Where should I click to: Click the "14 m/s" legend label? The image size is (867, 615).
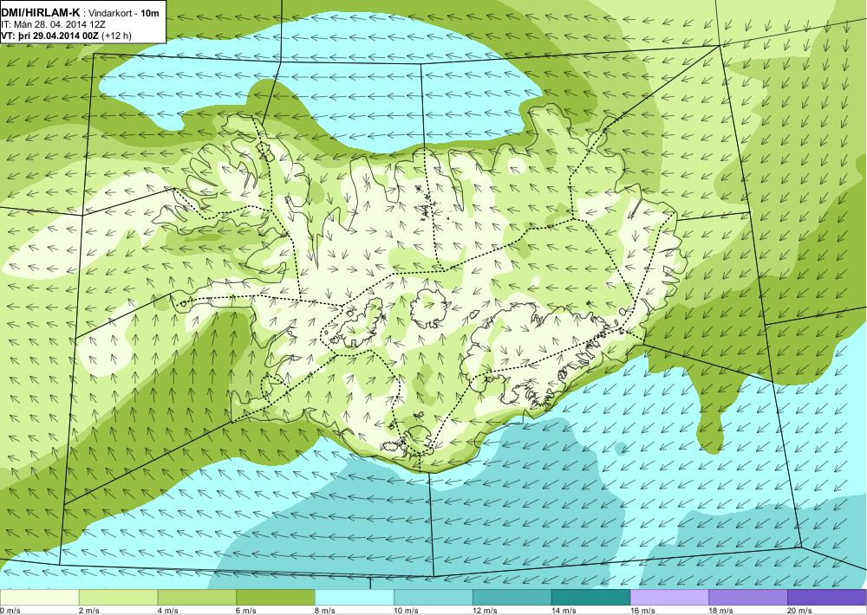pos(564,611)
